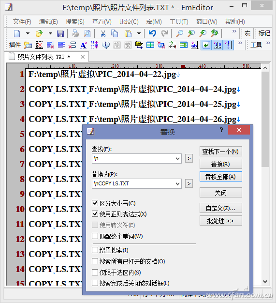
Task: Click the traditional Chinese 繁 convert icon
Action: pos(128,45)
